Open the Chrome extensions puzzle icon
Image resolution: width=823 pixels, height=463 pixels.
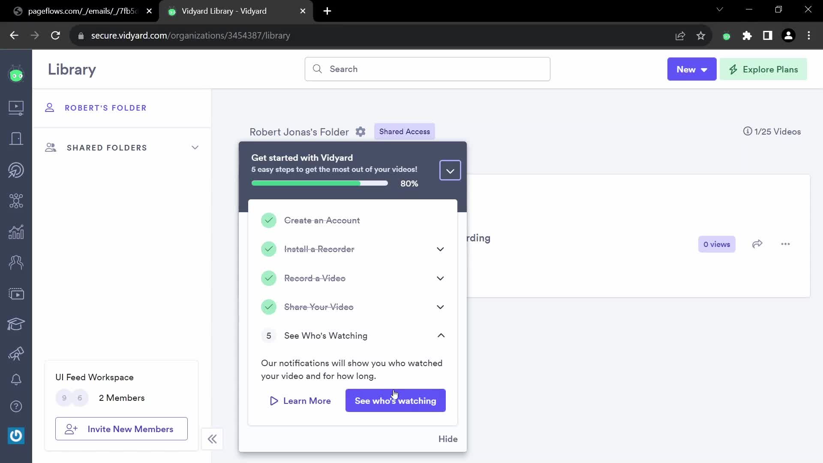(747, 36)
